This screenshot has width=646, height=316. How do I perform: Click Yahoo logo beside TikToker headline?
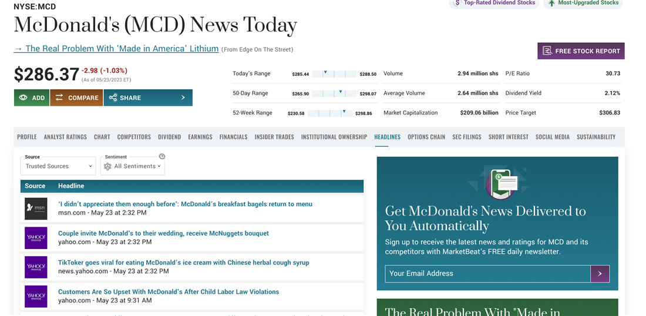tap(36, 267)
